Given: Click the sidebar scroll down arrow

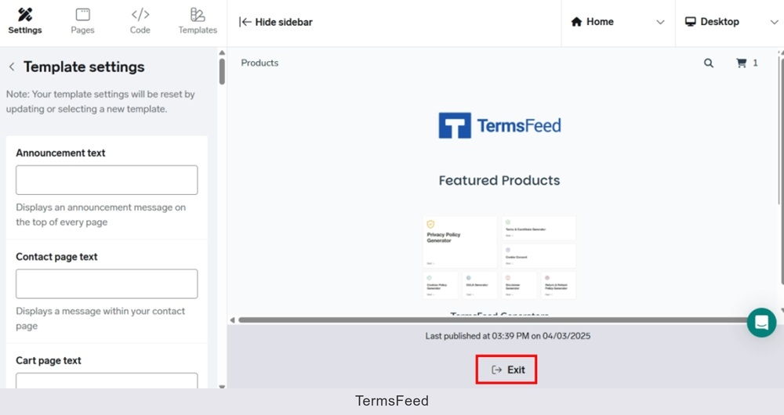Looking at the screenshot, I should 222,387.
